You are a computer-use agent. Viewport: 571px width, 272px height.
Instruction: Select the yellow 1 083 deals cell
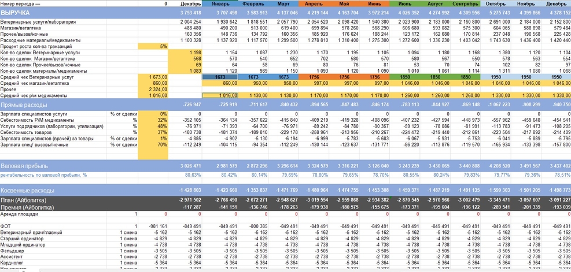point(185,71)
